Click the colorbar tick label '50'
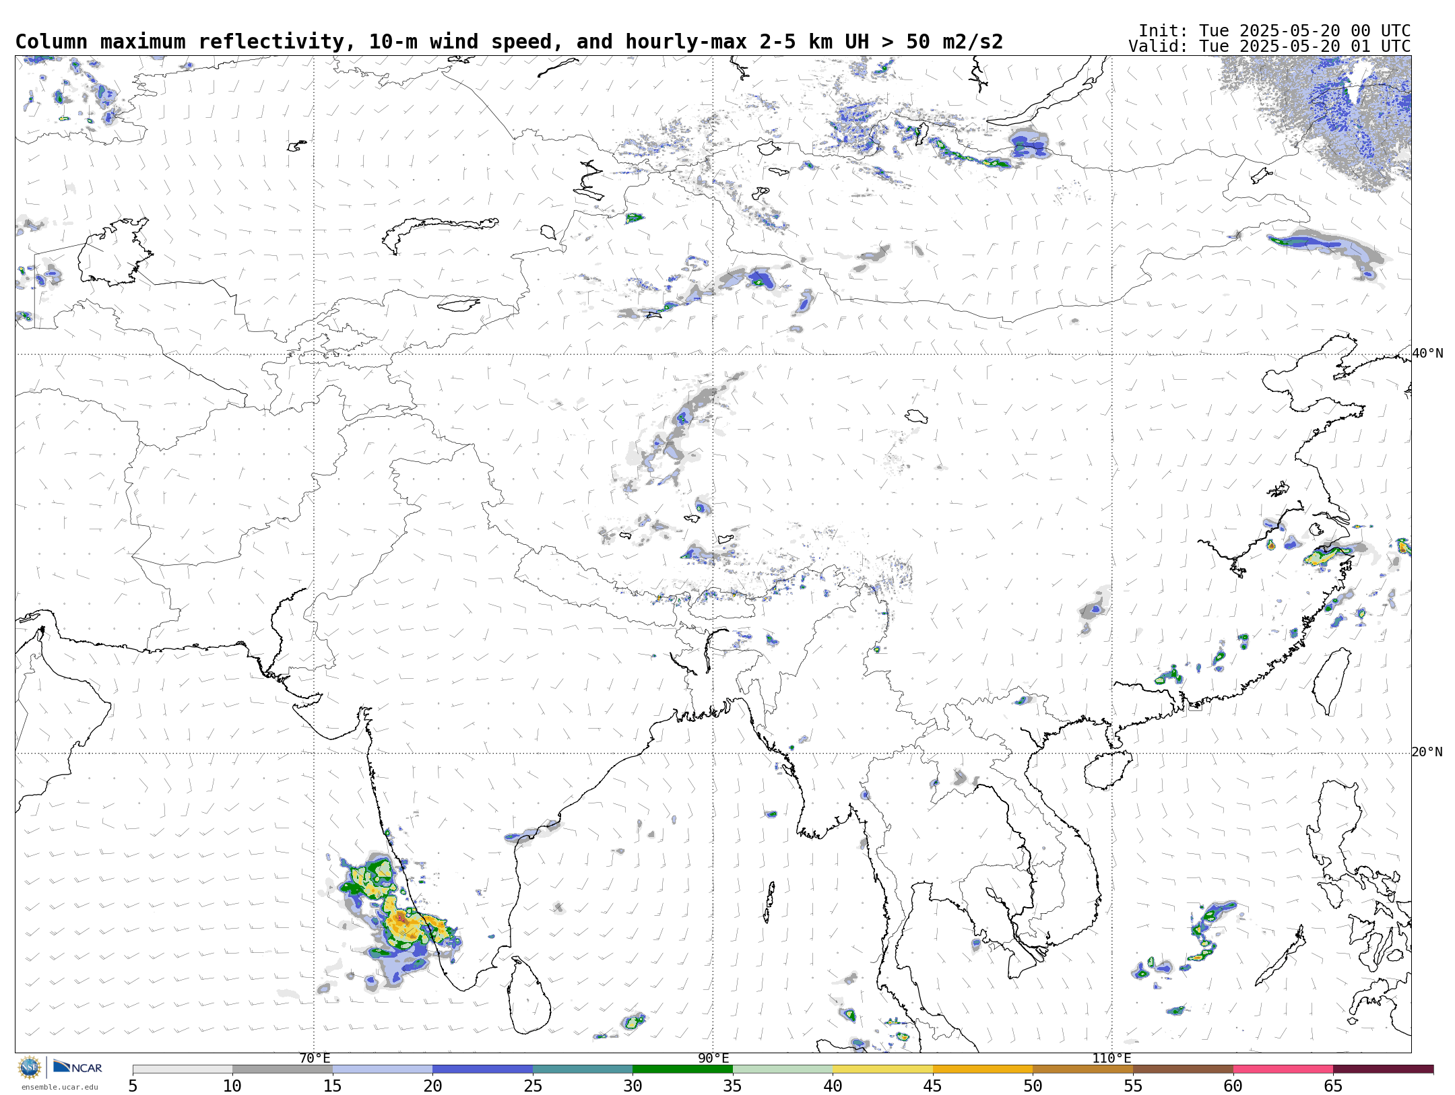Screen dimensions: 1455x1095 click(1033, 1086)
